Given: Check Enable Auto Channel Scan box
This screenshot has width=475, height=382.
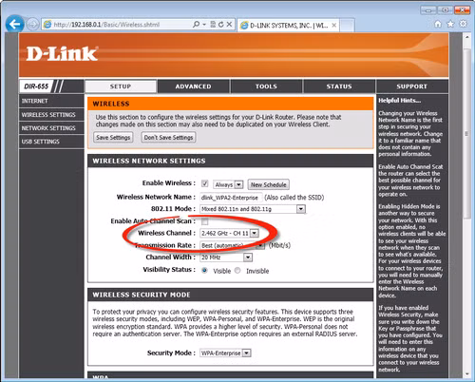Looking at the screenshot, I should pos(205,221).
